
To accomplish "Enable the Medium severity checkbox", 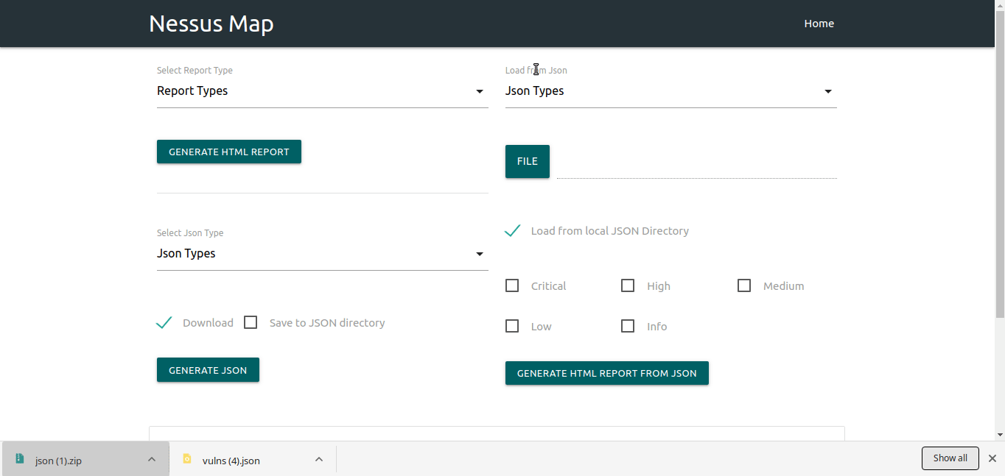I will point(744,285).
